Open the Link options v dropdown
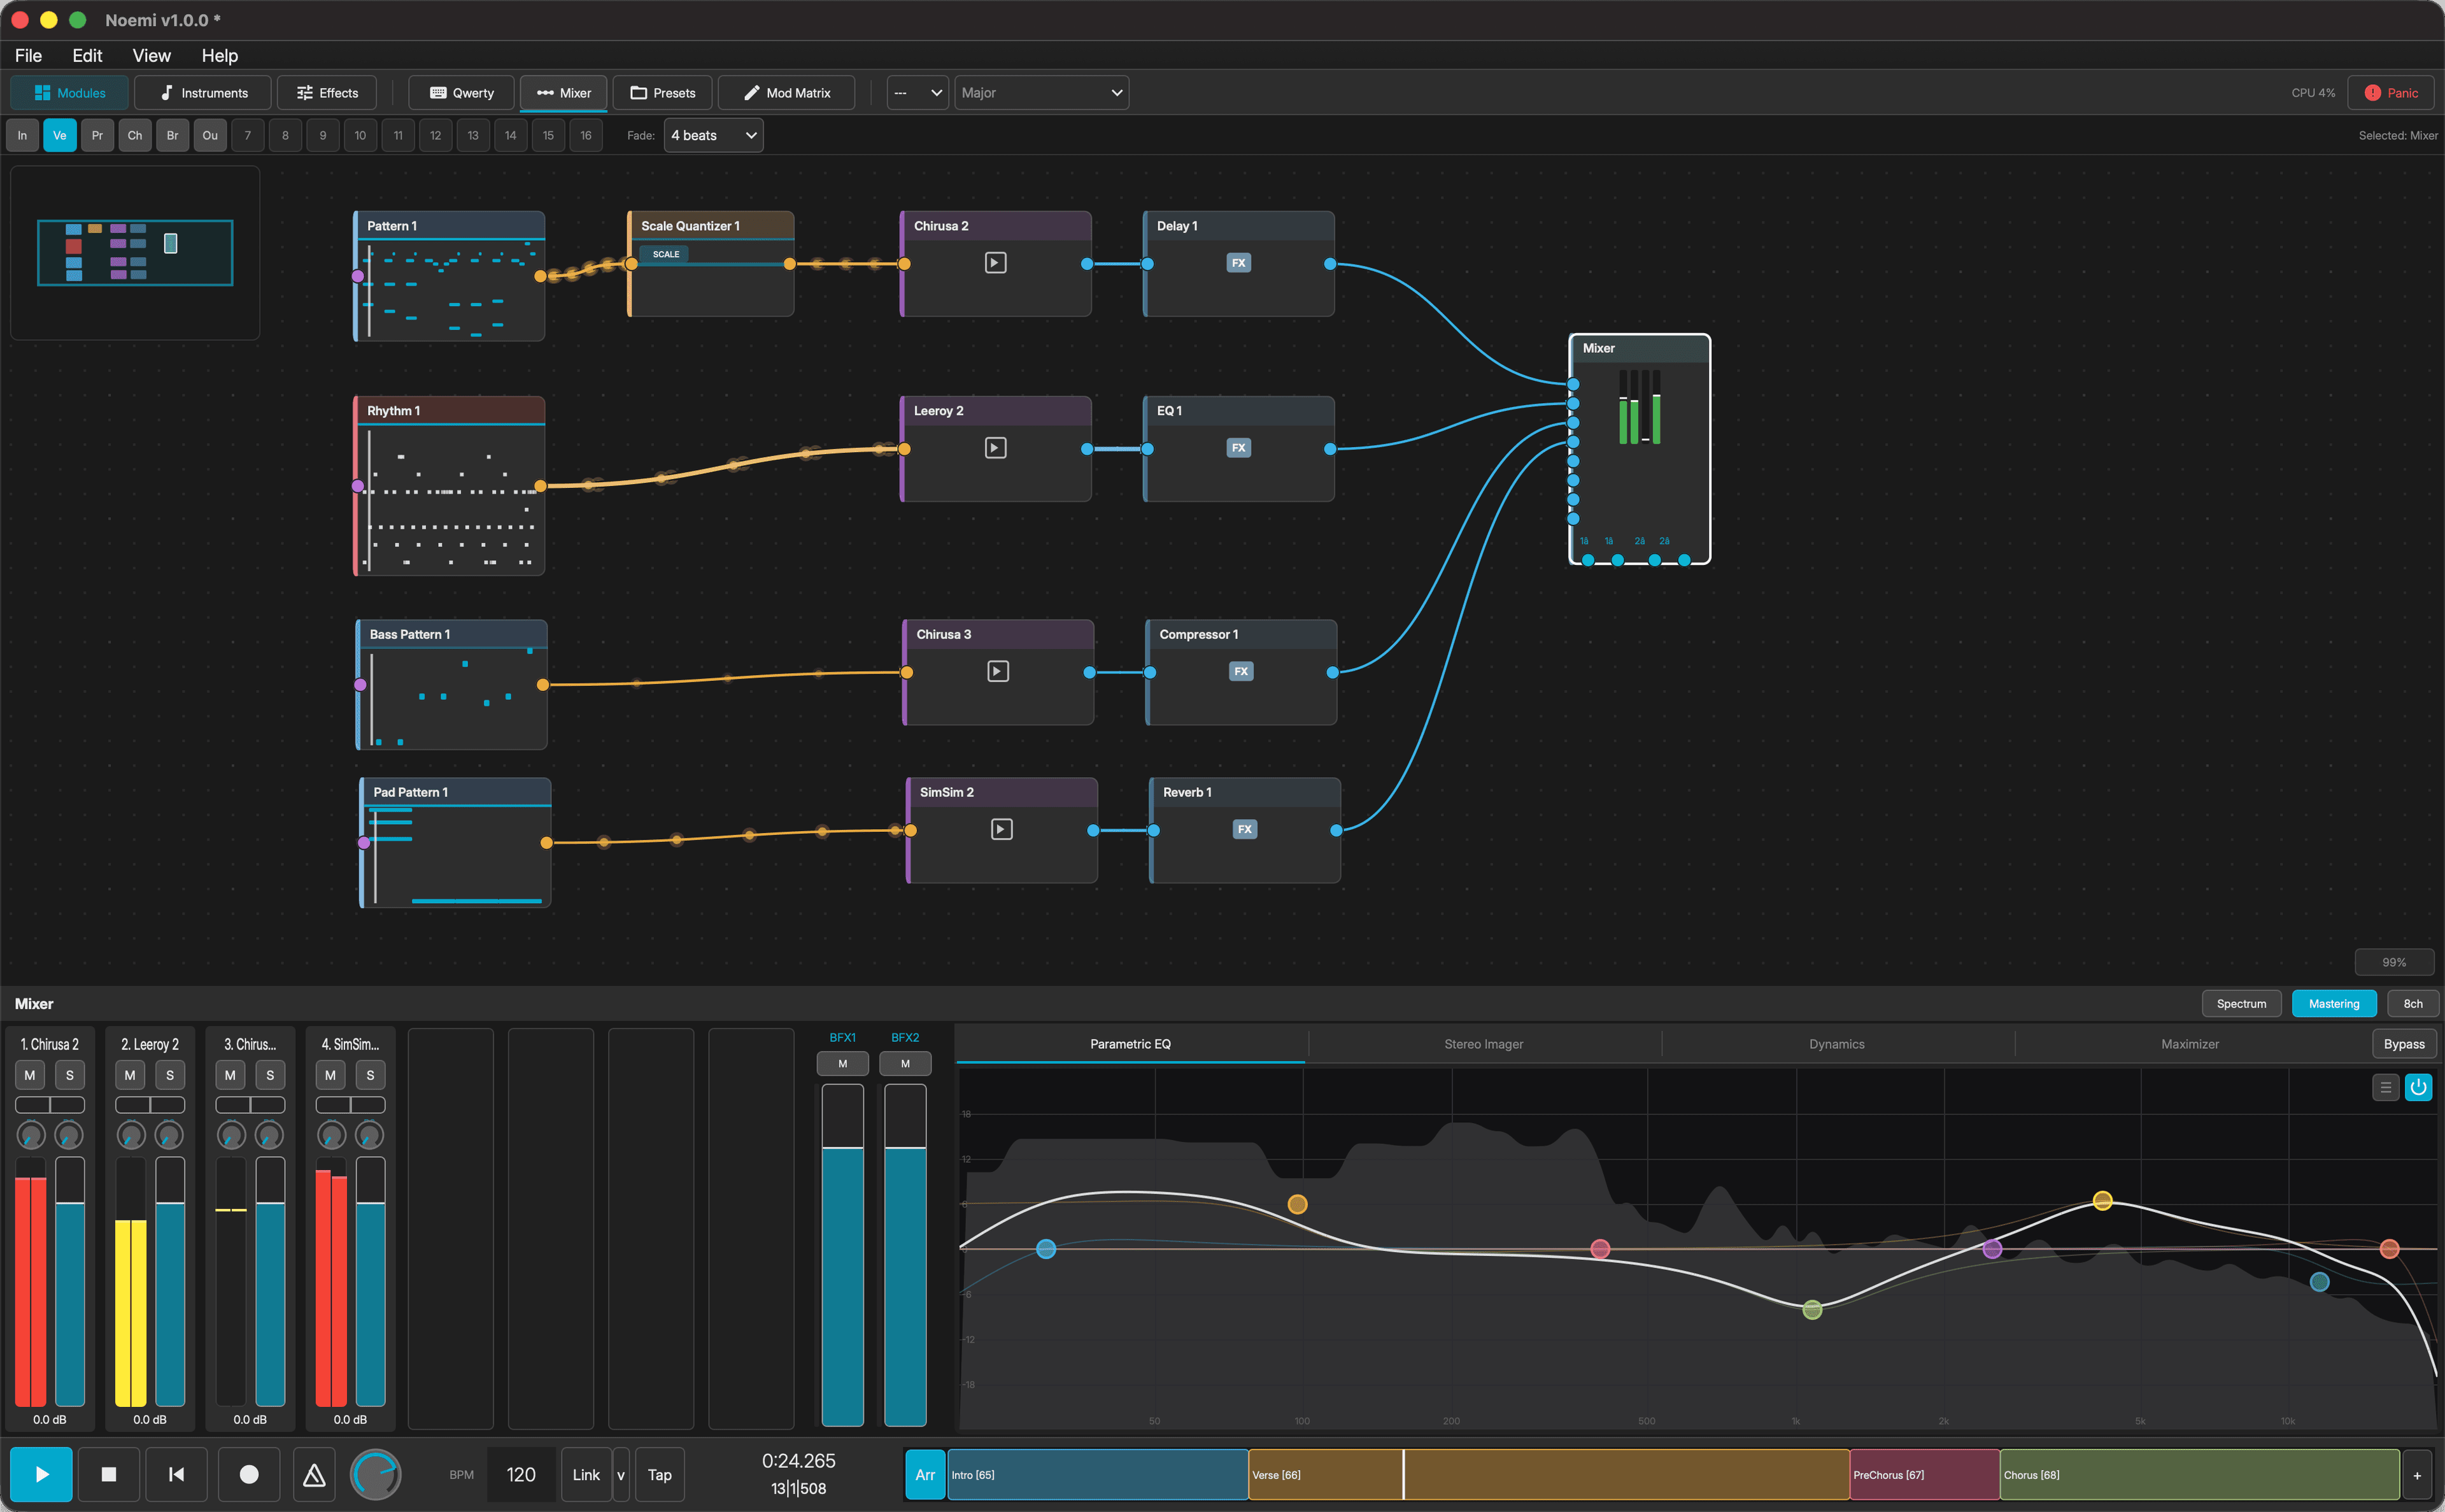Viewport: 2445px width, 1512px height. 621,1474
